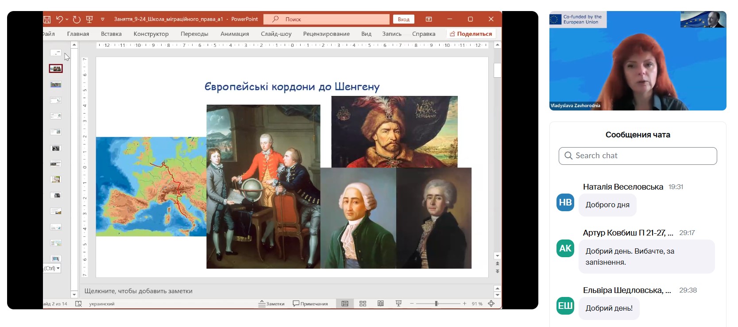Click the slide title 'Європейські кордони до Шенгену'

tap(292, 87)
